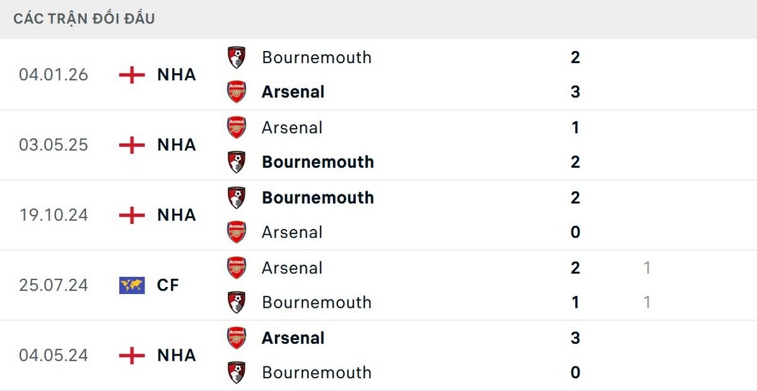Click the Arsenal crest in the 25.07.24 friendly
Image resolution: width=757 pixels, height=391 pixels.
[237, 267]
